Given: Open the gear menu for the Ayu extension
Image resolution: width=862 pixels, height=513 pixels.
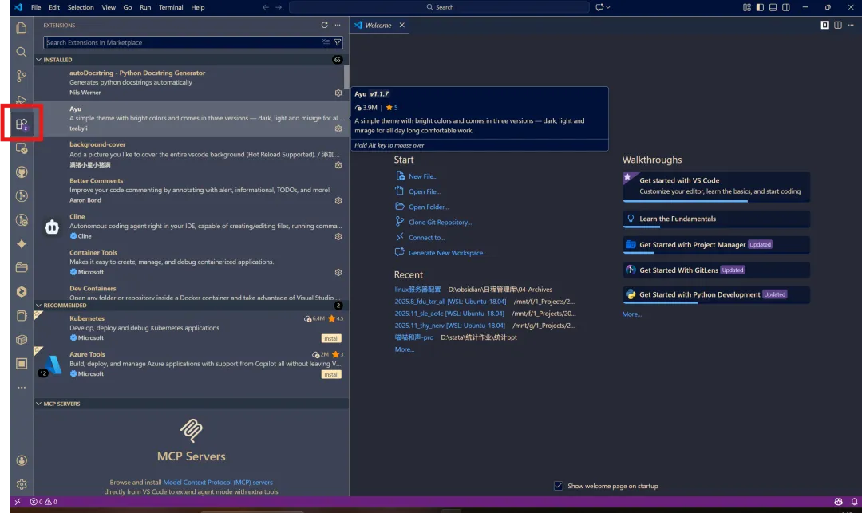Looking at the screenshot, I should coord(338,128).
